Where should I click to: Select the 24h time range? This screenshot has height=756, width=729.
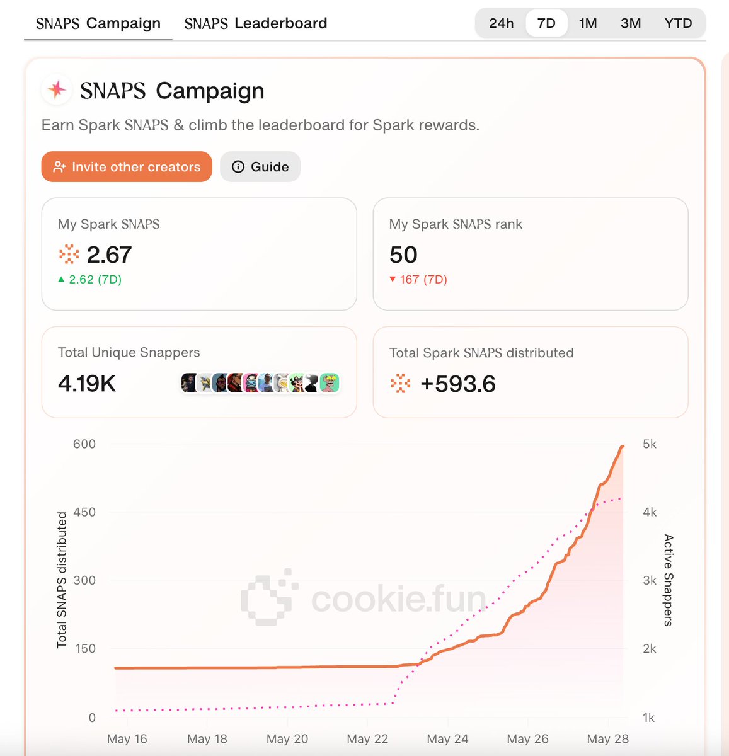tap(502, 23)
